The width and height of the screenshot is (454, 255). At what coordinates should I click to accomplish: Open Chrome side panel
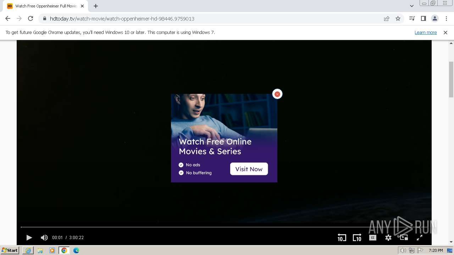point(423,18)
